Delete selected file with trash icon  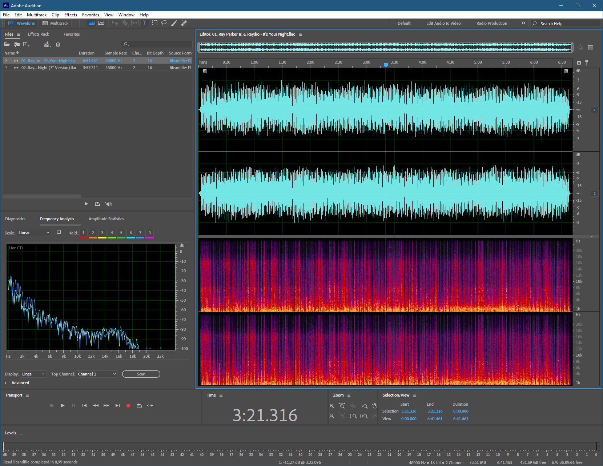click(58, 44)
